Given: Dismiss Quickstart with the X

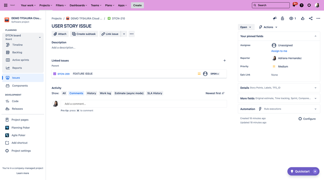Looking at the screenshot, I should (x=315, y=171).
